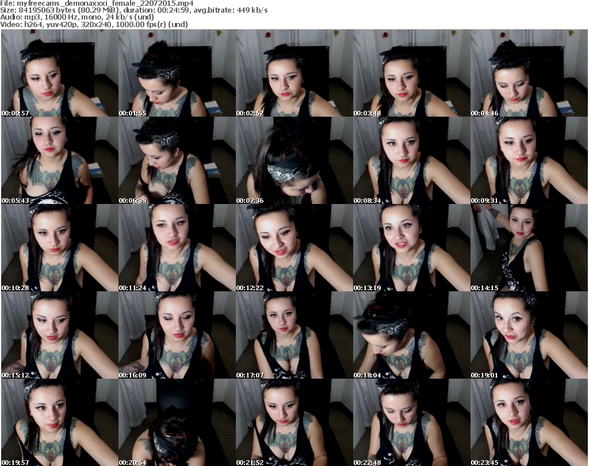Open the frame at 00:20:54
This screenshot has height=466, width=589.
pos(177,422)
